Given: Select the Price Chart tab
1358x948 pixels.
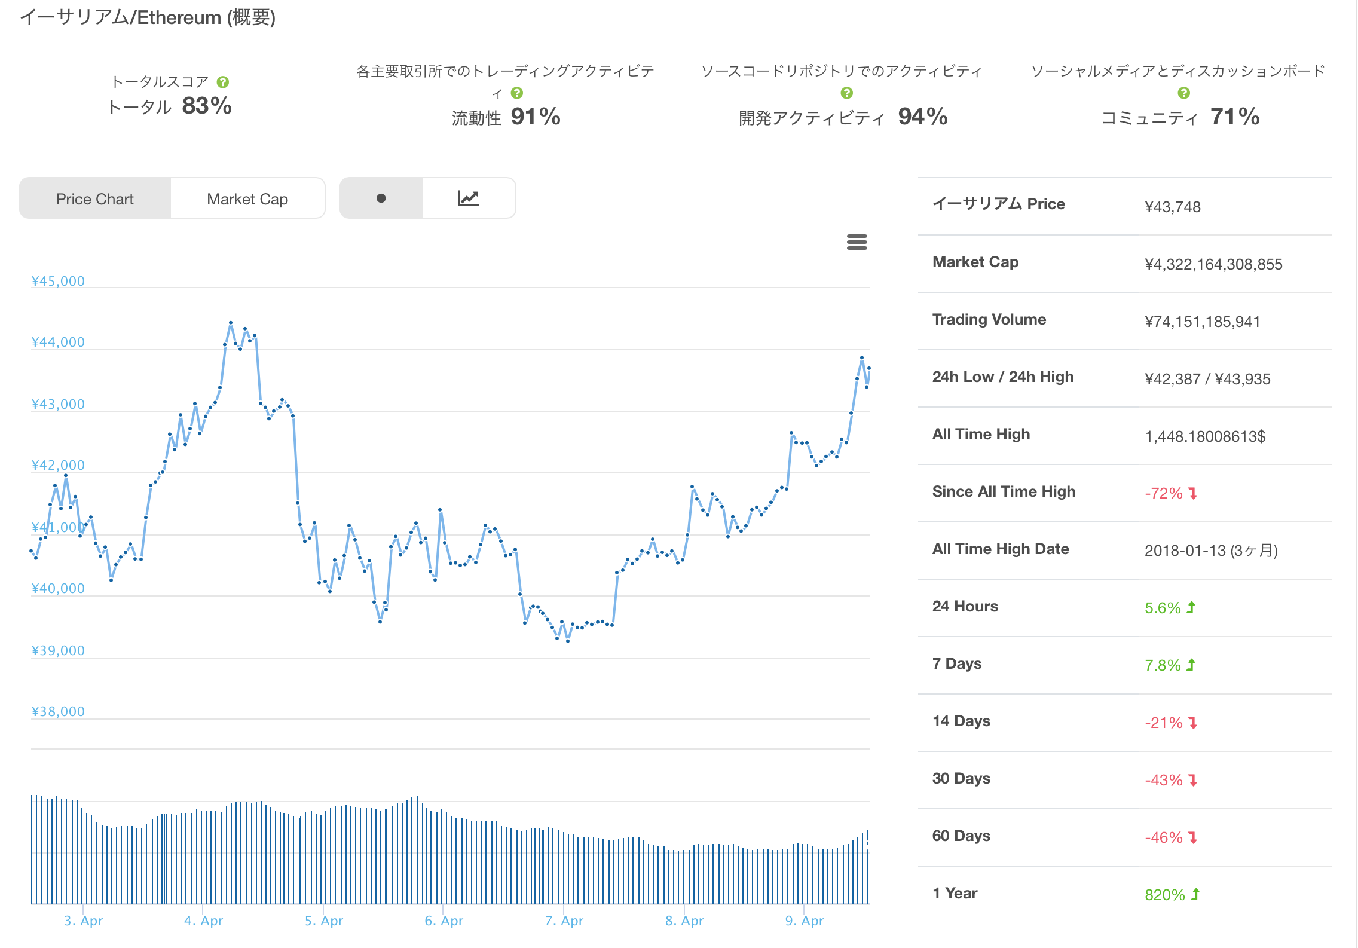Looking at the screenshot, I should 95,198.
